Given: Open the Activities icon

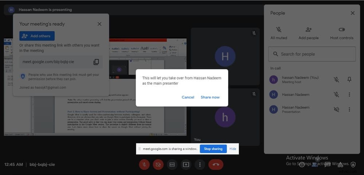Looking at the screenshot, I should click(x=340, y=164).
